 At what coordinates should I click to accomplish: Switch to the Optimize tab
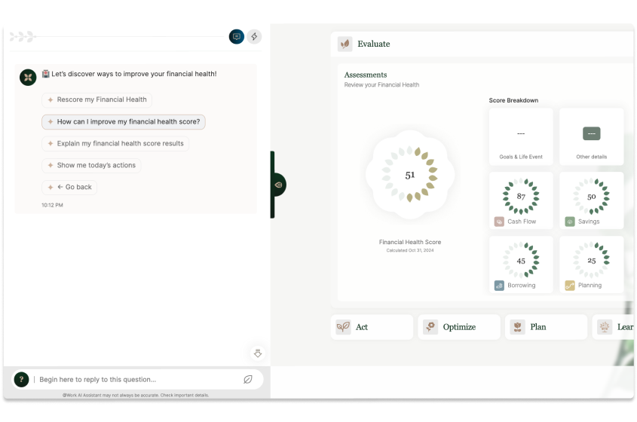(x=459, y=327)
